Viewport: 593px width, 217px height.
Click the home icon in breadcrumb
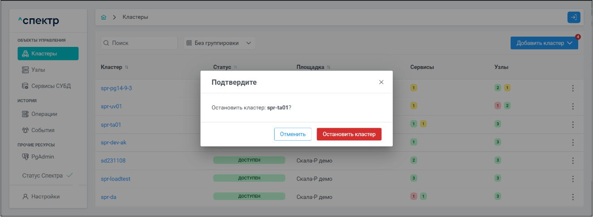coord(104,17)
